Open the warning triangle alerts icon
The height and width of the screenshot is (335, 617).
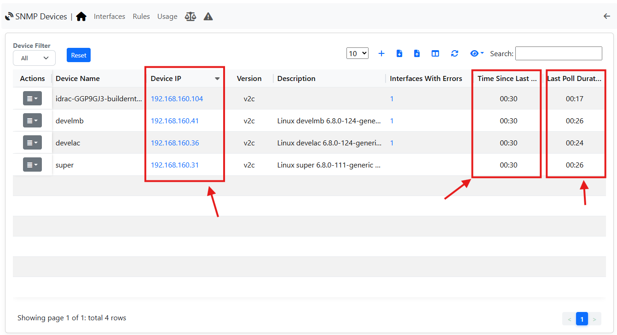click(208, 17)
